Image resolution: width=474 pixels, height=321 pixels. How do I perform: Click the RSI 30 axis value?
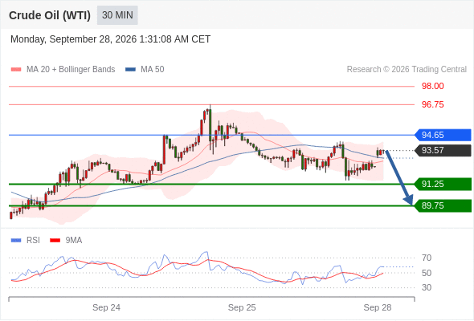[427, 287]
